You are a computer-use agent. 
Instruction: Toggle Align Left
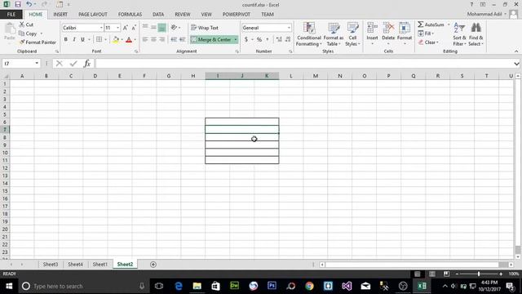[x=145, y=39]
